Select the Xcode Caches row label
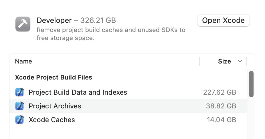Screen dimensions: 265x139 click(52, 120)
